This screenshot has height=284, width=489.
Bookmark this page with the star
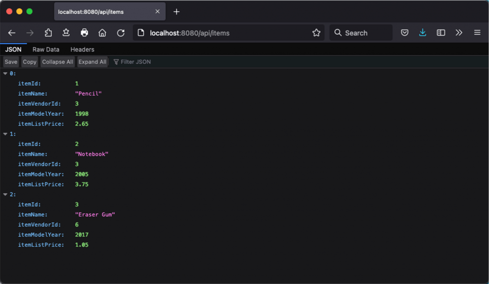pos(316,33)
